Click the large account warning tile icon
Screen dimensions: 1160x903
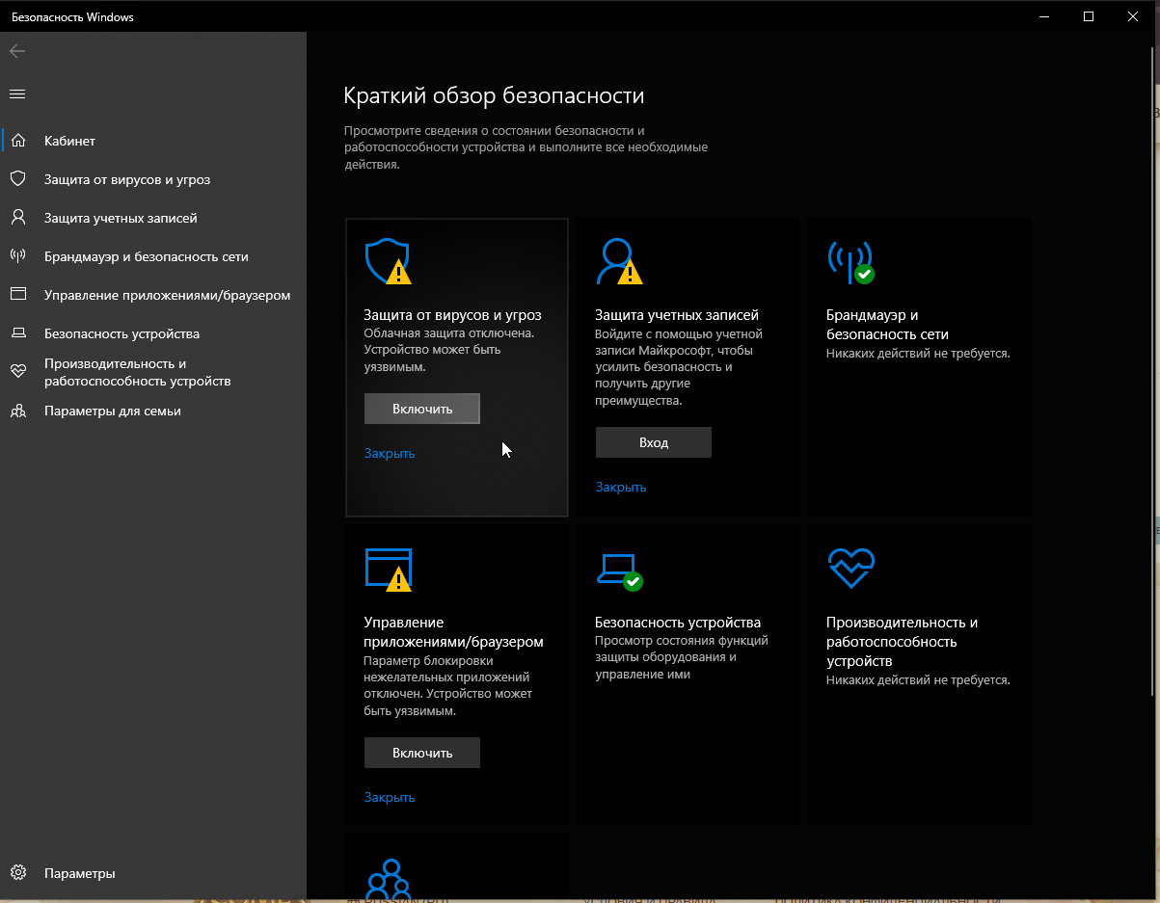pos(619,261)
